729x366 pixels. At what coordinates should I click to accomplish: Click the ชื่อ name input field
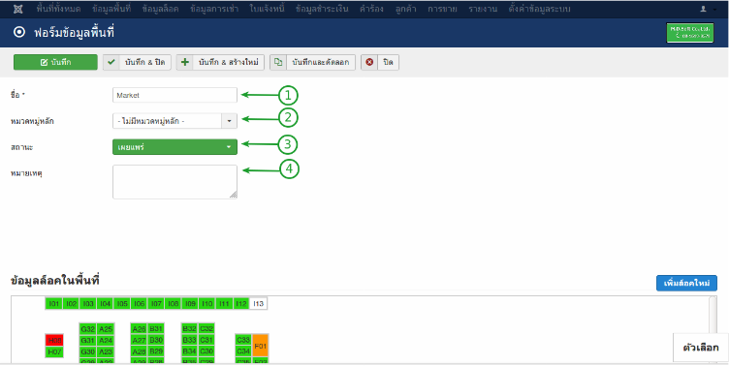pos(174,95)
